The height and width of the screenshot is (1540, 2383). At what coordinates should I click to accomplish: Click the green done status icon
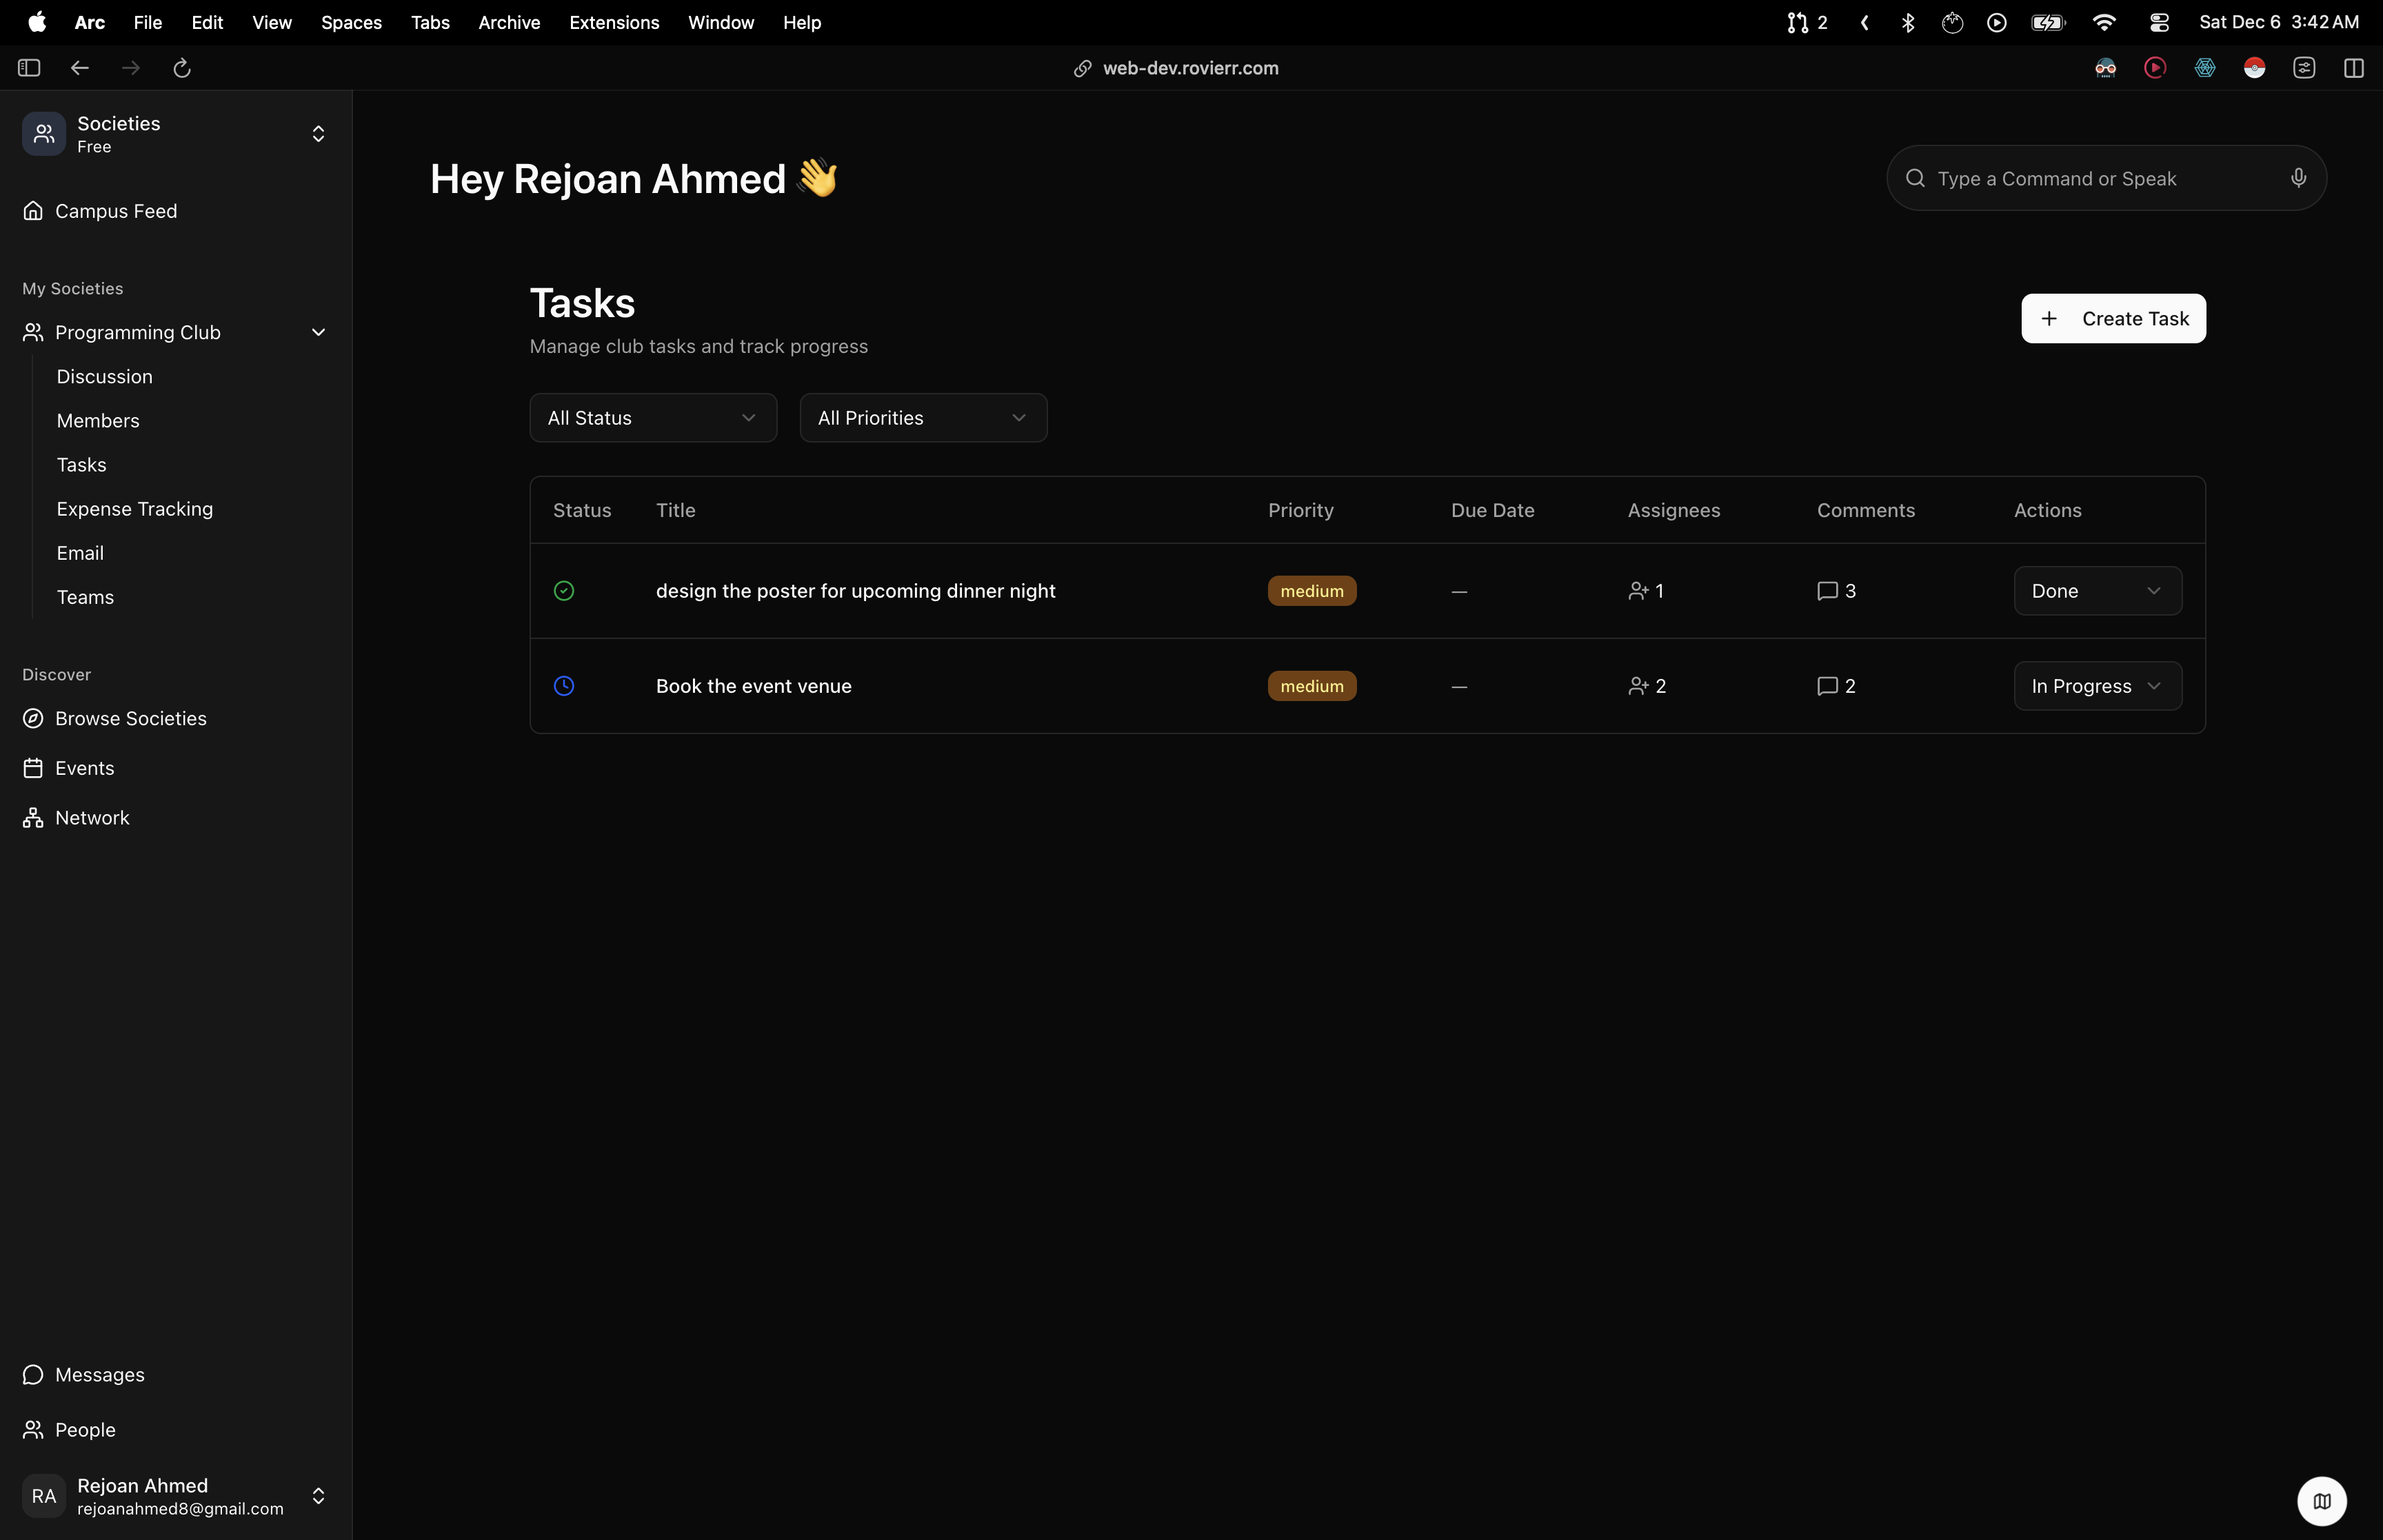(564, 591)
